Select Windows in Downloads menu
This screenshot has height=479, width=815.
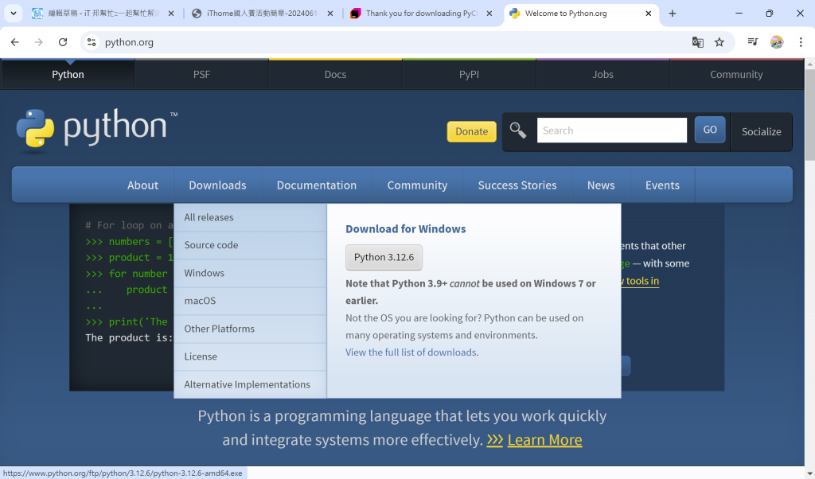click(250, 273)
